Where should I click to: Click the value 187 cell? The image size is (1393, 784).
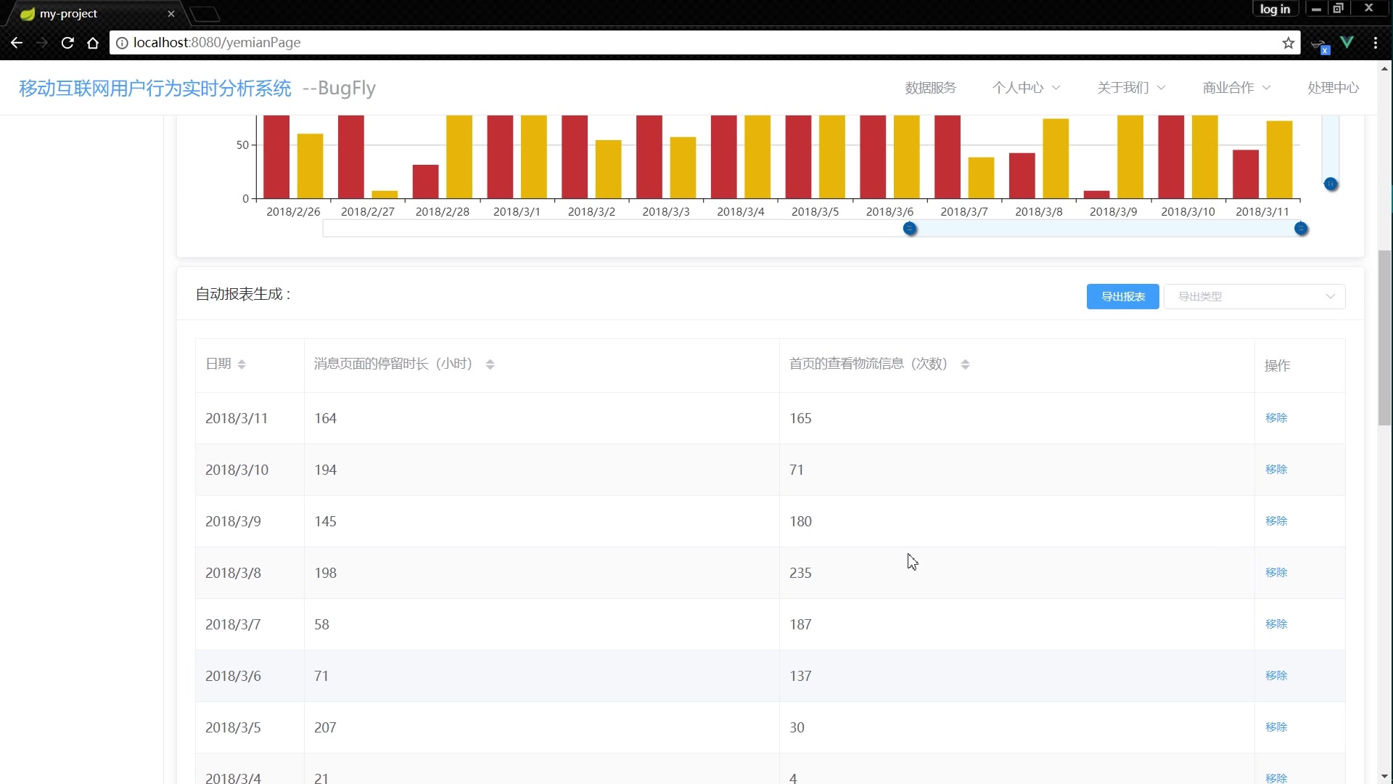(1016, 624)
